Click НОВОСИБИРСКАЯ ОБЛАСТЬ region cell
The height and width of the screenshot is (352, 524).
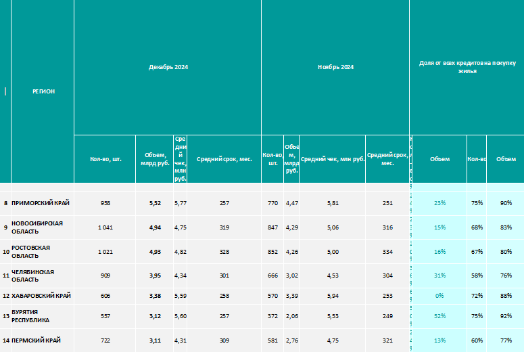point(43,227)
